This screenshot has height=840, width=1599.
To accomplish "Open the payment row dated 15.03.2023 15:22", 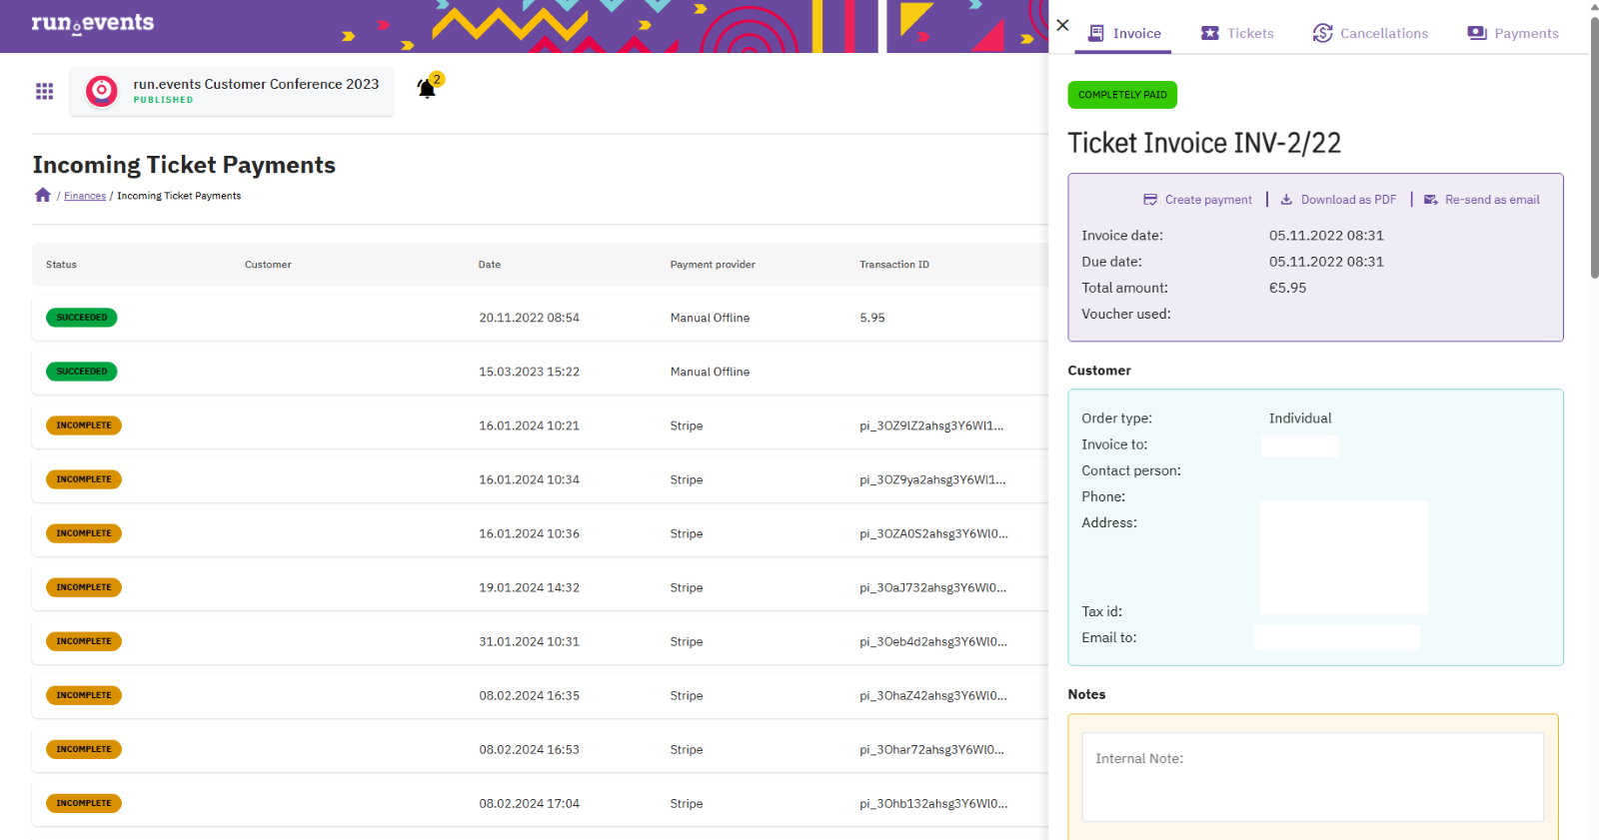I will pyautogui.click(x=540, y=372).
